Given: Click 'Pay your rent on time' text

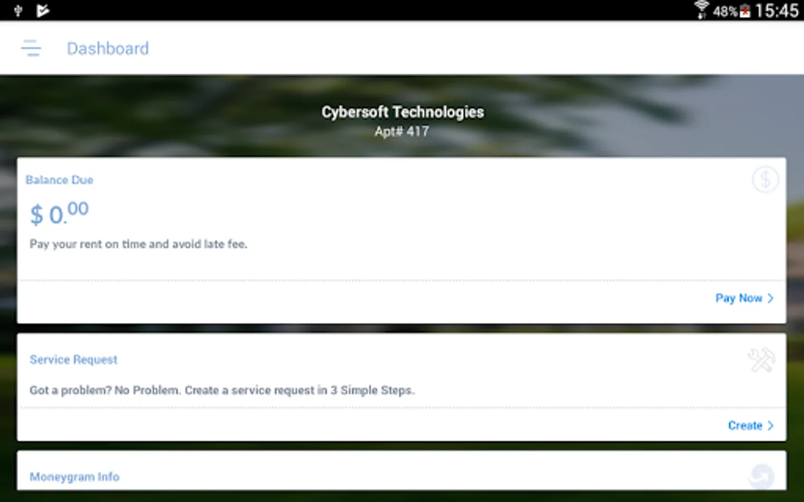Looking at the screenshot, I should 138,244.
